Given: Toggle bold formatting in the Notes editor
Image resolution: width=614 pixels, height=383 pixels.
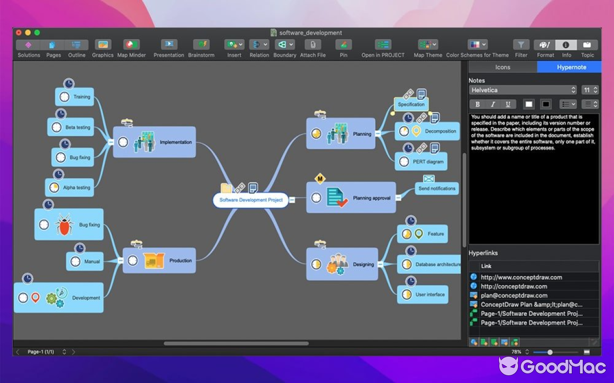Looking at the screenshot, I should click(477, 104).
